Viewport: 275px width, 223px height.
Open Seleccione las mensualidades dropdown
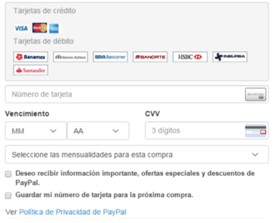tap(137, 154)
